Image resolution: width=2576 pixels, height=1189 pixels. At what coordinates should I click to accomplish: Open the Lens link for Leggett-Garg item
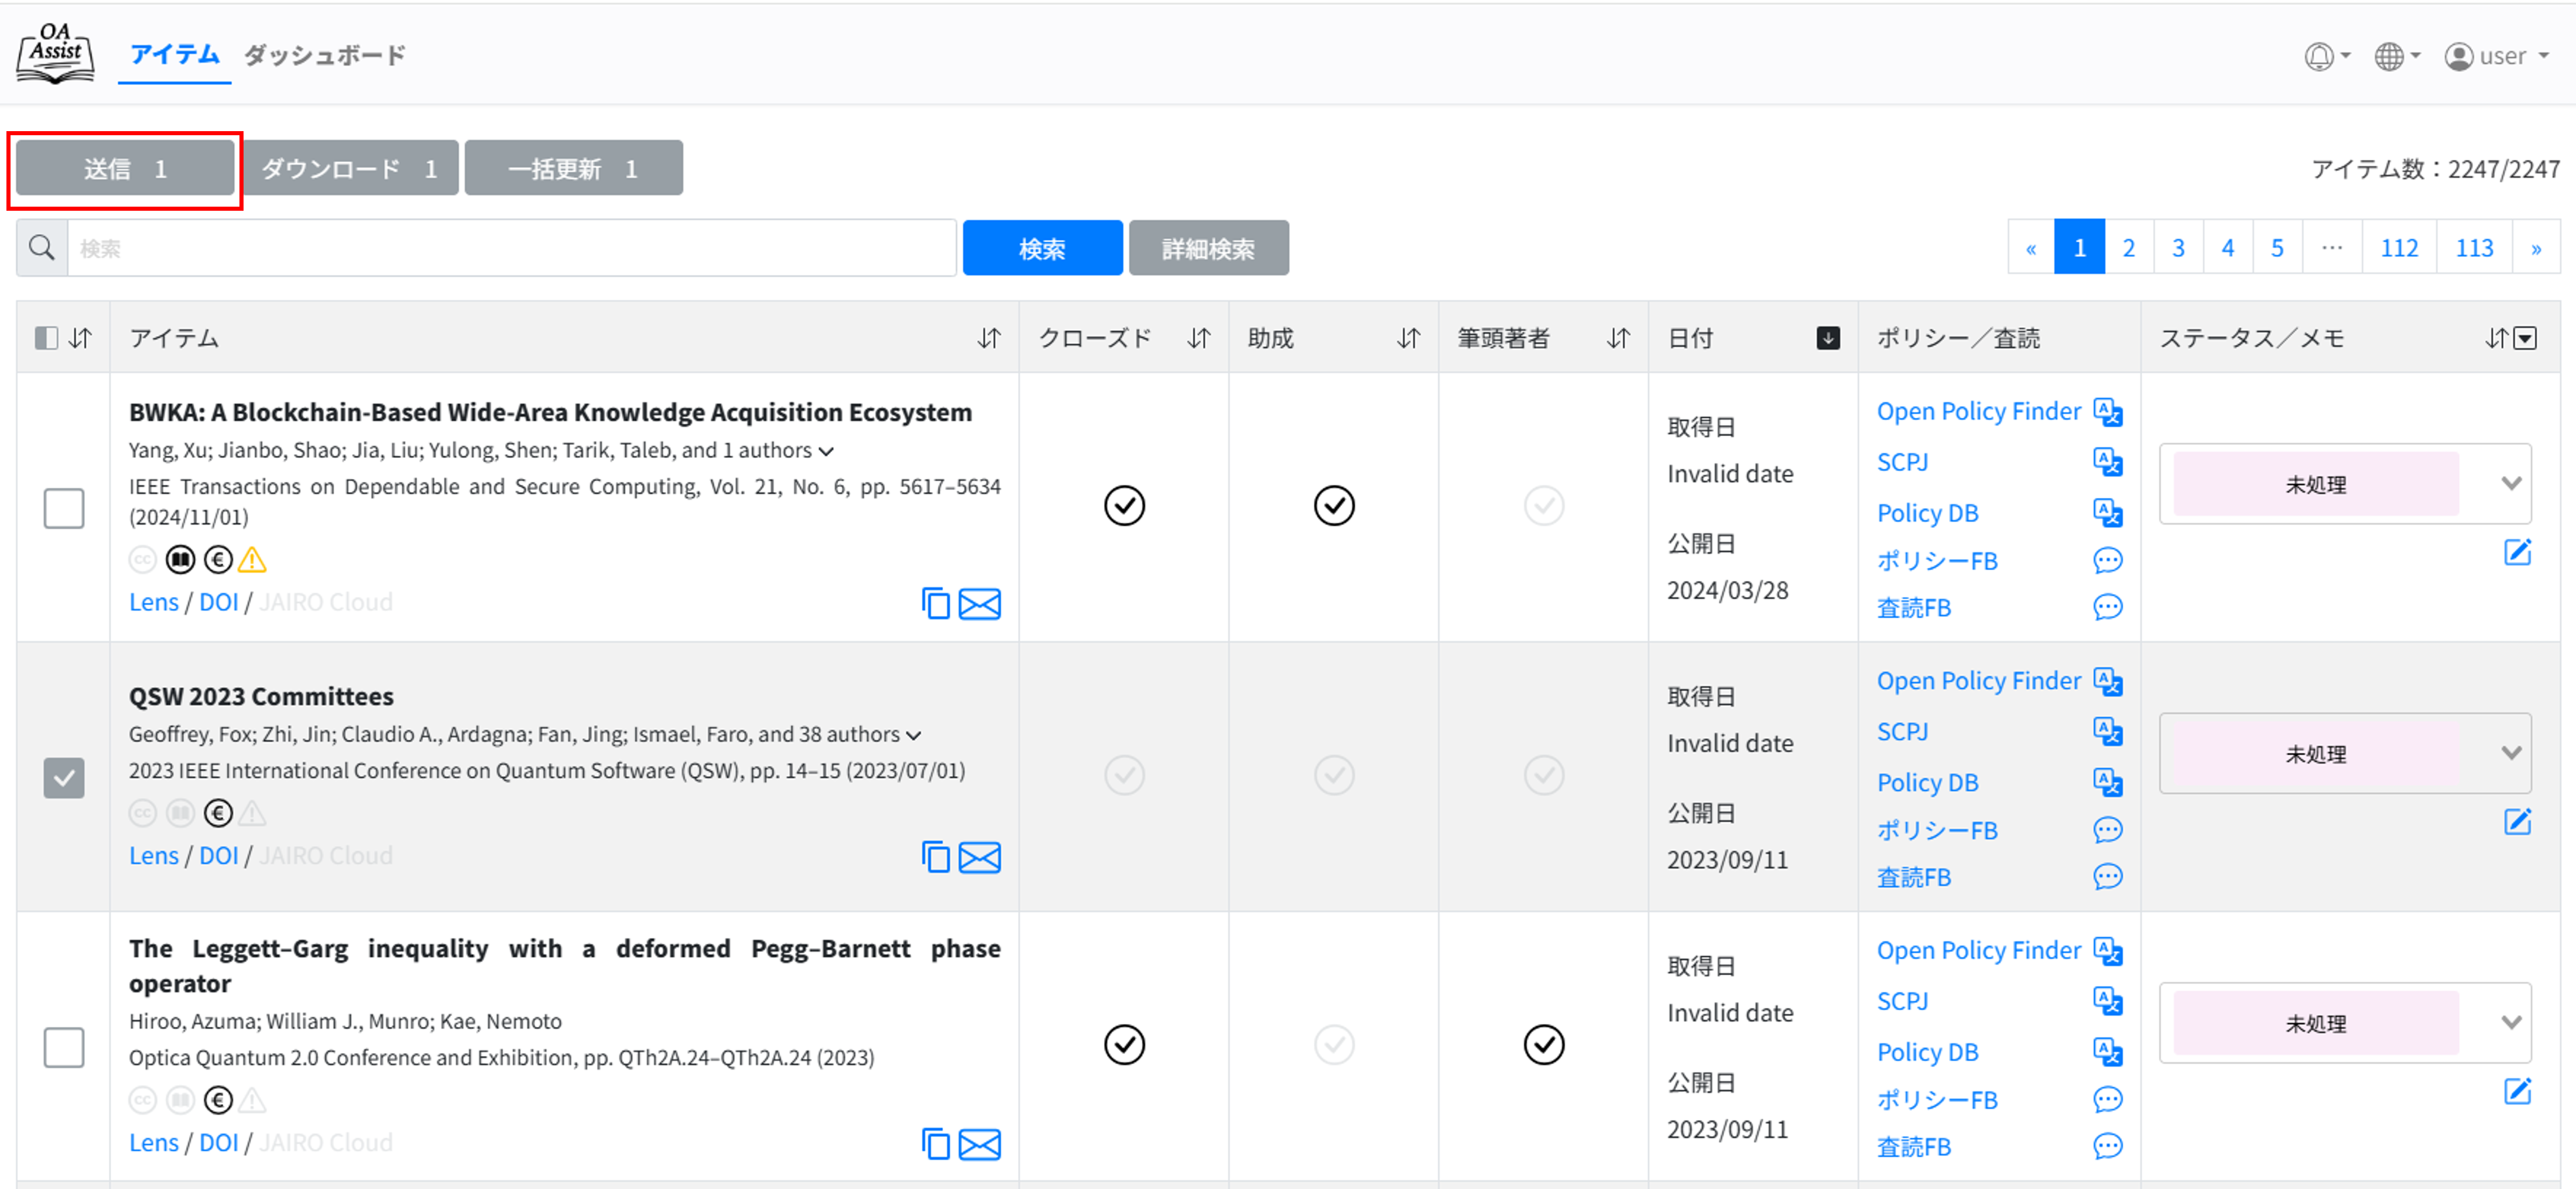[153, 1142]
